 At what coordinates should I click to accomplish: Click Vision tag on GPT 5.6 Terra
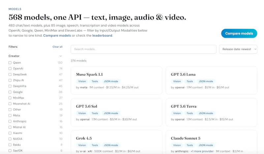(177, 113)
